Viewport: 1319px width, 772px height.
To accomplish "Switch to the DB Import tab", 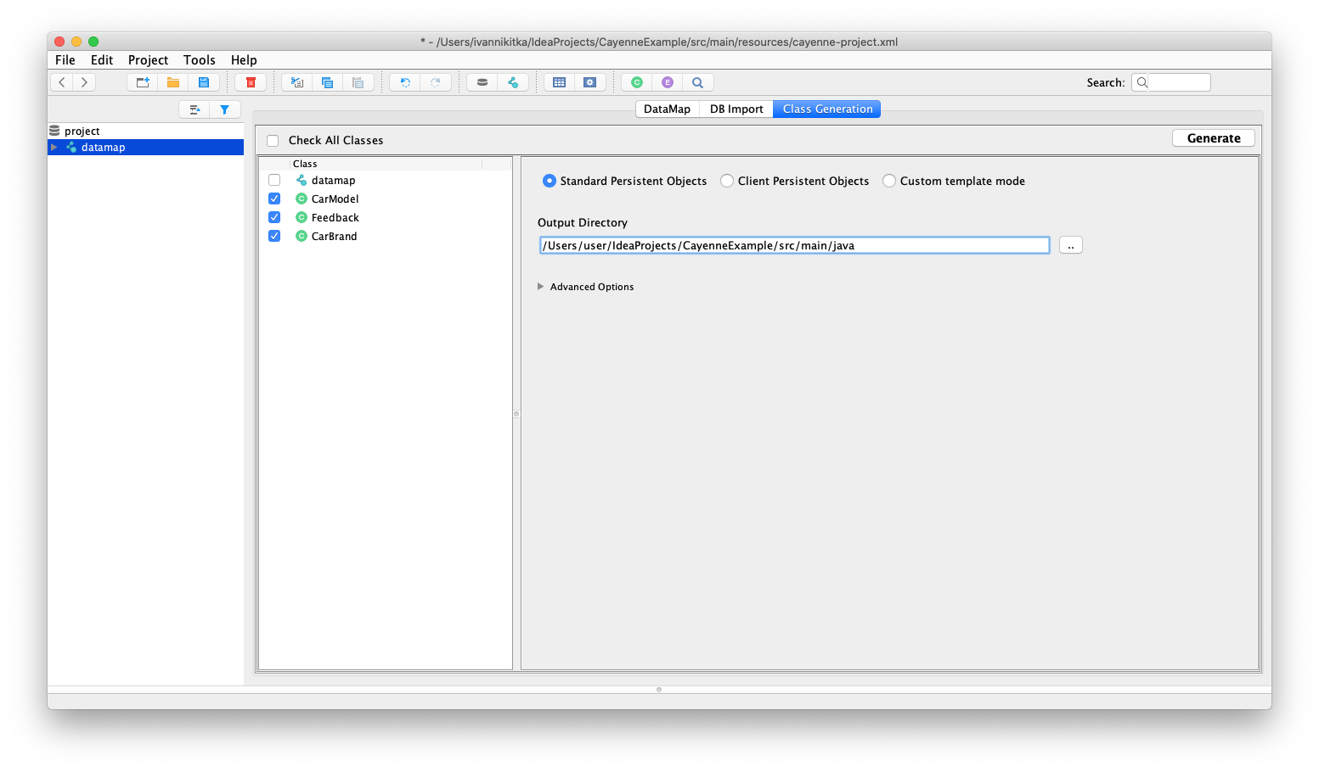I will tap(736, 109).
